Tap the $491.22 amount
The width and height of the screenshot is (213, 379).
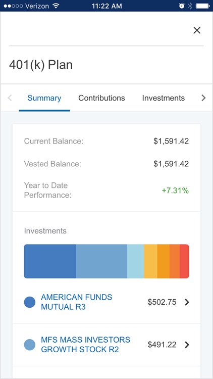point(162,345)
